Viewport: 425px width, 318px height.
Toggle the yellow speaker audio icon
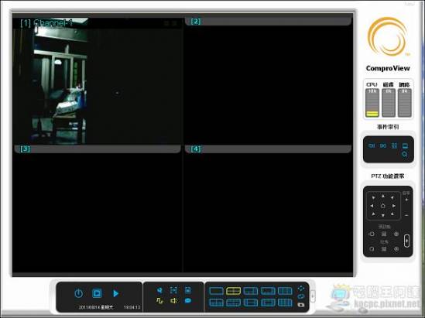pyautogui.click(x=173, y=300)
